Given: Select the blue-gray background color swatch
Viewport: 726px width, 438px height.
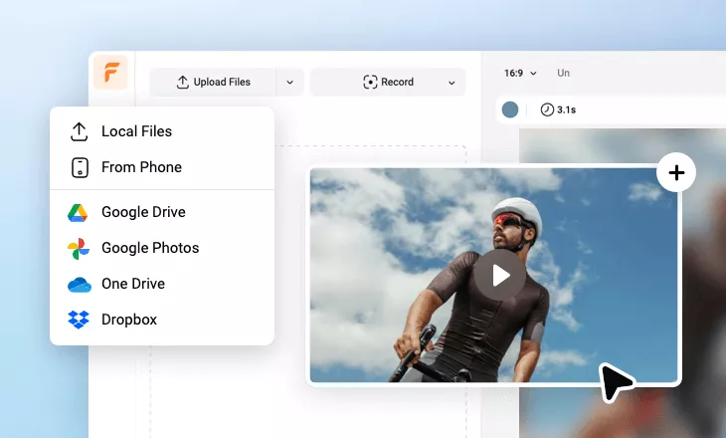Looking at the screenshot, I should tap(510, 109).
